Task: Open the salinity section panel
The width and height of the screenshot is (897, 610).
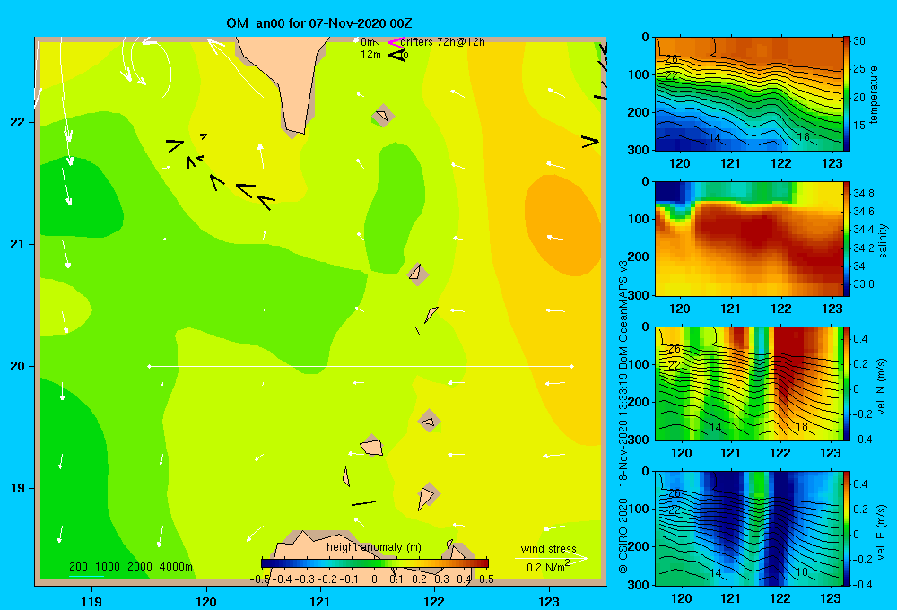Action: 748,239
